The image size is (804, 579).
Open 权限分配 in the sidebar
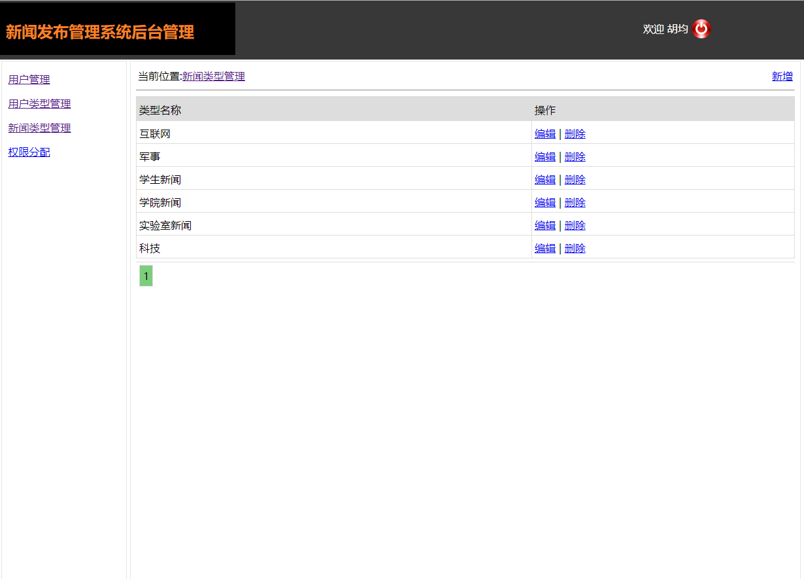coord(28,152)
